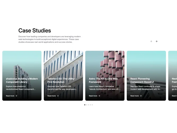Select the third carousel pagination dot

pyautogui.click(x=88, y=105)
